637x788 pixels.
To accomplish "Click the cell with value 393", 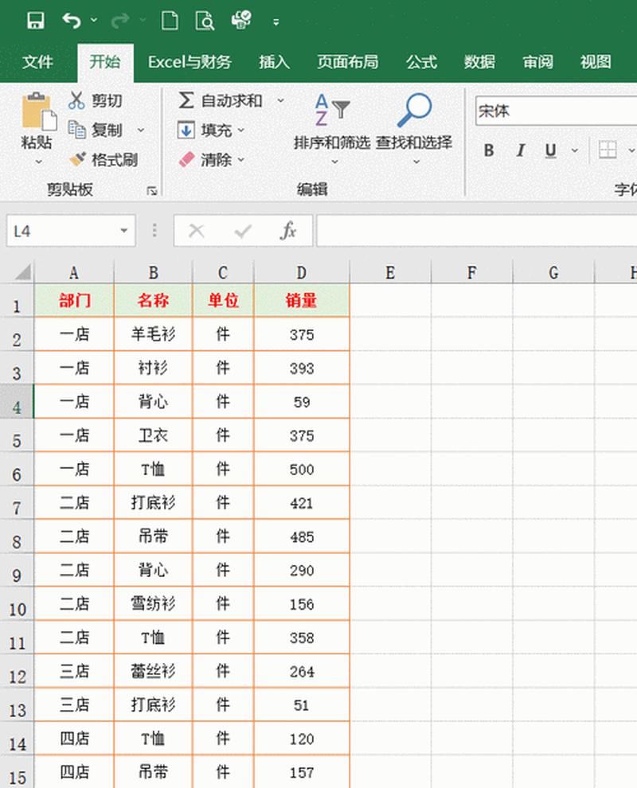I will tap(302, 368).
